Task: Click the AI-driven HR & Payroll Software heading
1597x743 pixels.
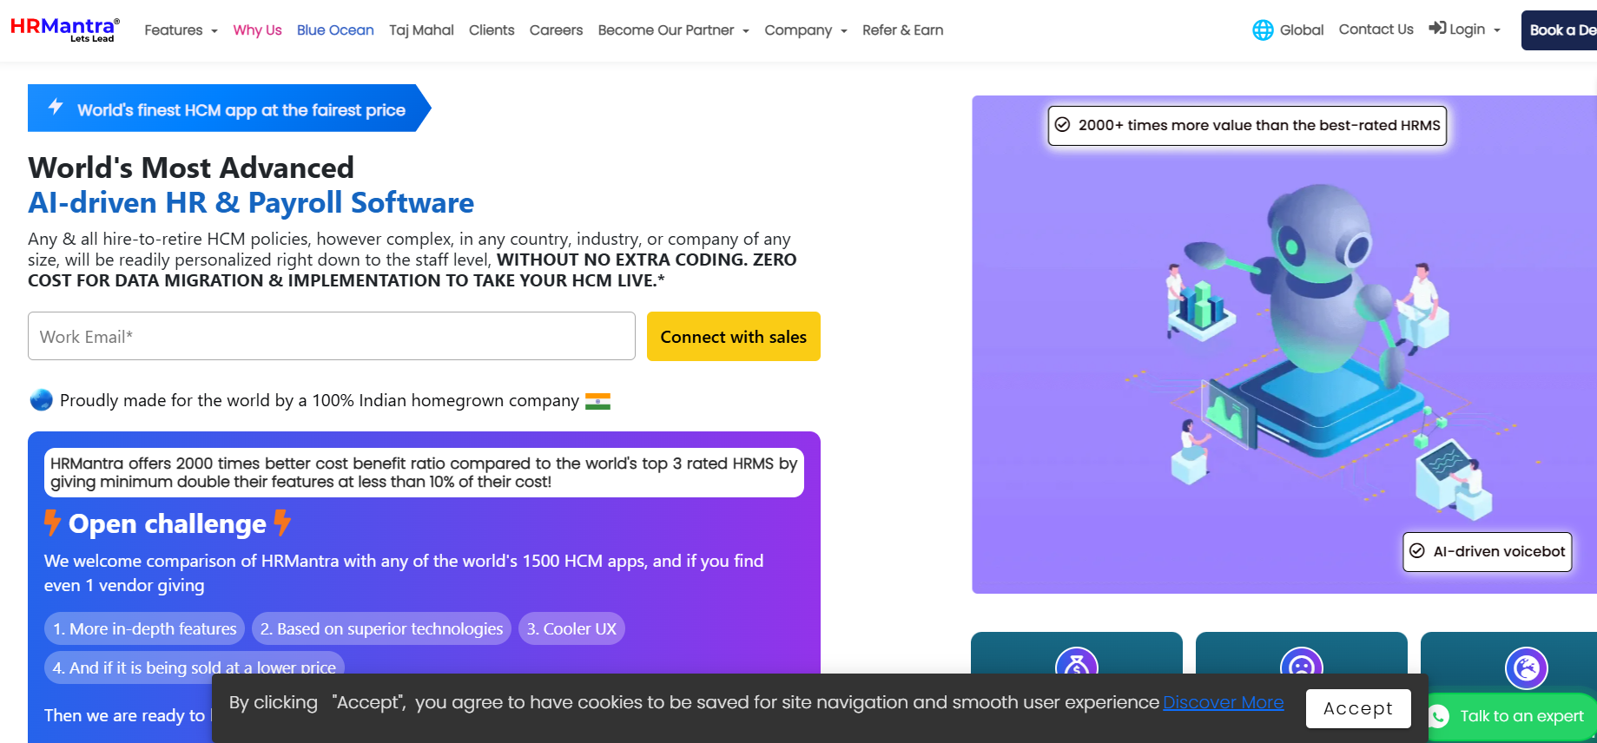Action: 251,202
